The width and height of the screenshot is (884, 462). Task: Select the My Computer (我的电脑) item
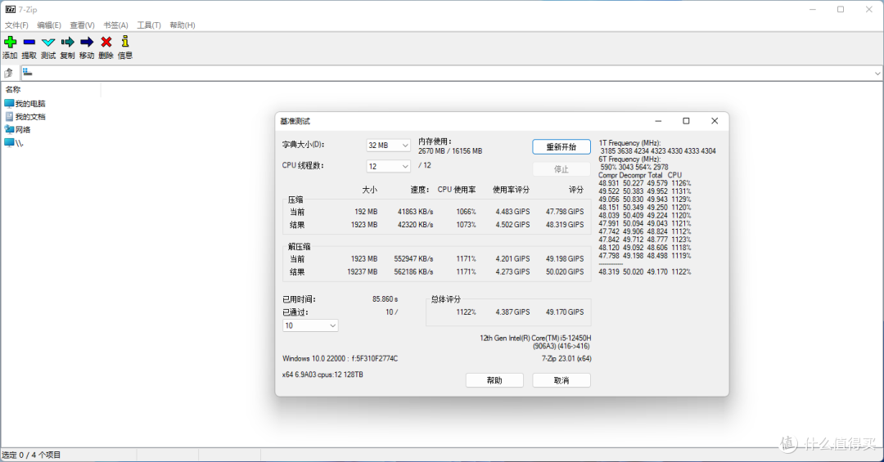(x=25, y=104)
